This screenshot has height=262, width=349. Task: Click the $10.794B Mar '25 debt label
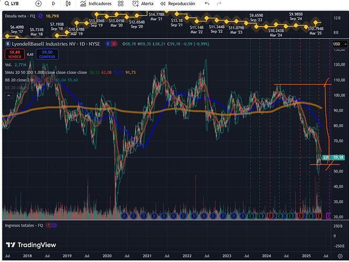(315, 31)
